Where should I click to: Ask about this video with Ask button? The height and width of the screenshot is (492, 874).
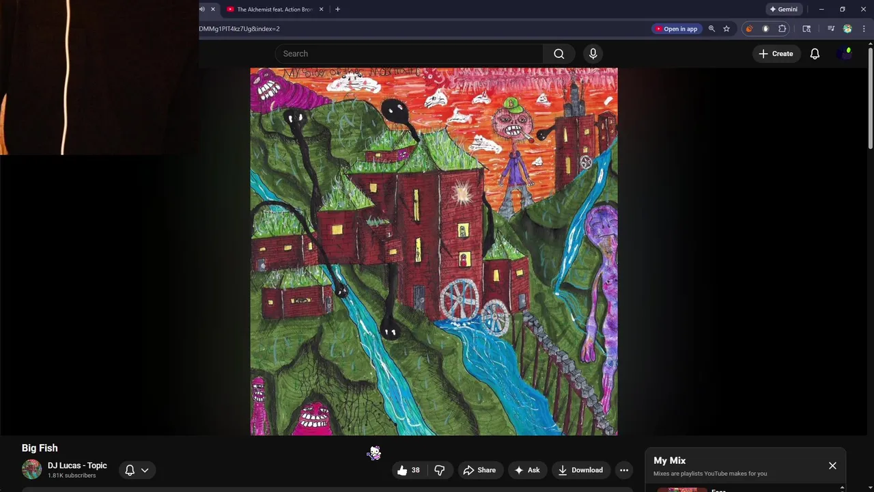point(527,470)
